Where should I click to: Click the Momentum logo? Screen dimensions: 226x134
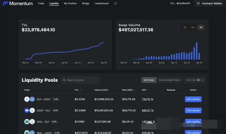coord(18,3)
